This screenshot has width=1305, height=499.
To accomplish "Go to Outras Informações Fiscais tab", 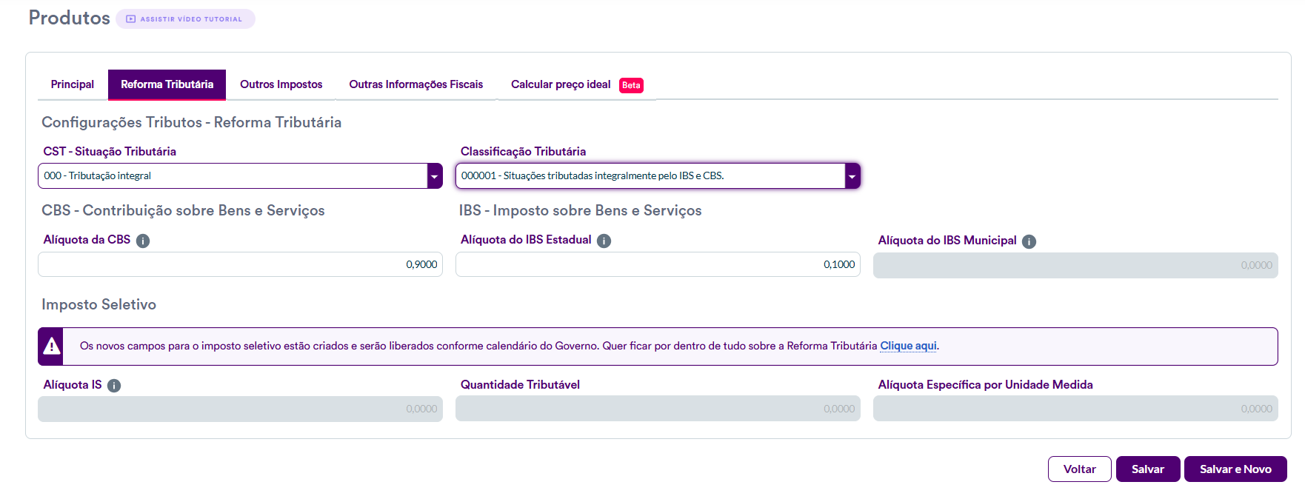I will [x=415, y=84].
